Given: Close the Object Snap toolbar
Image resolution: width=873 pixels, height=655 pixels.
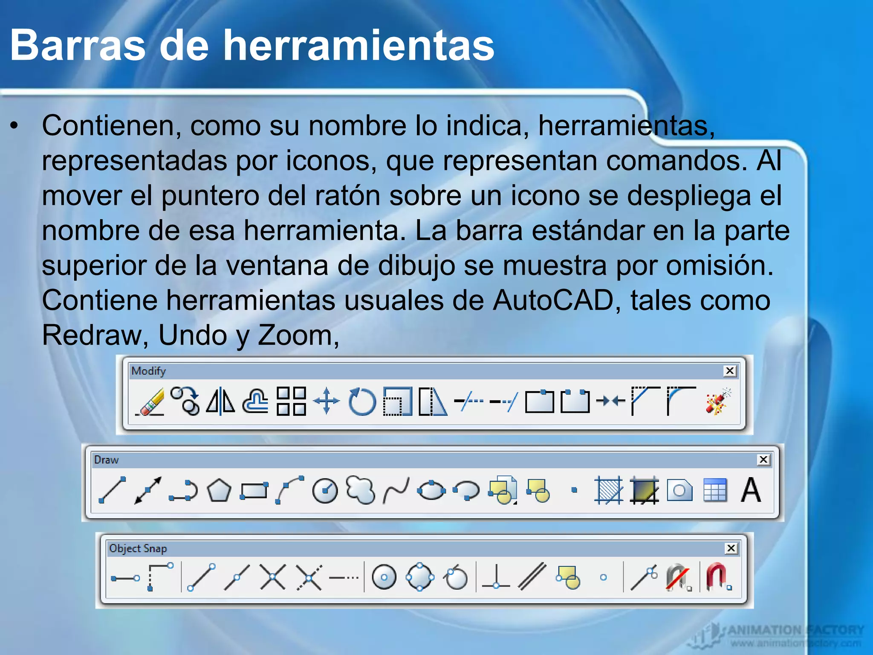Looking at the screenshot, I should pyautogui.click(x=731, y=548).
